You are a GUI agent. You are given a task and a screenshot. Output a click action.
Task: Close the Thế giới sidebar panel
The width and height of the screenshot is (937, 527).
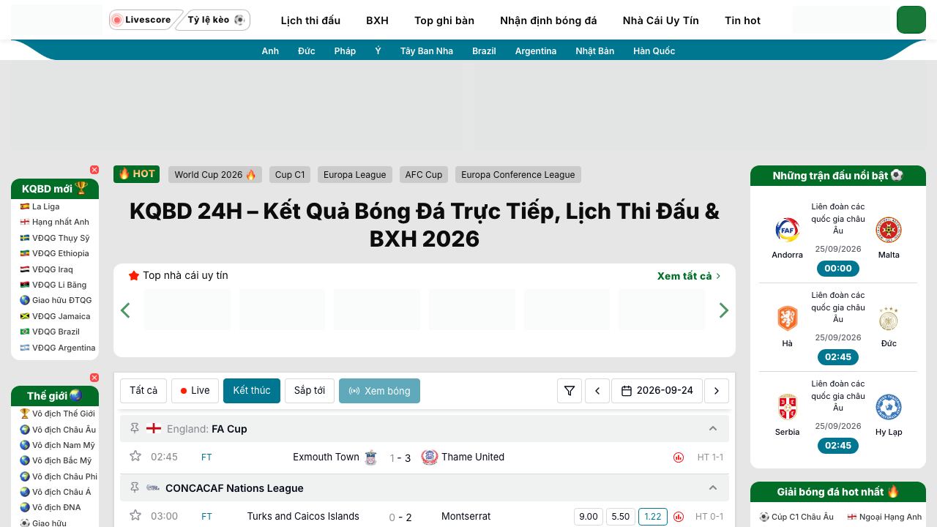pyautogui.click(x=94, y=378)
